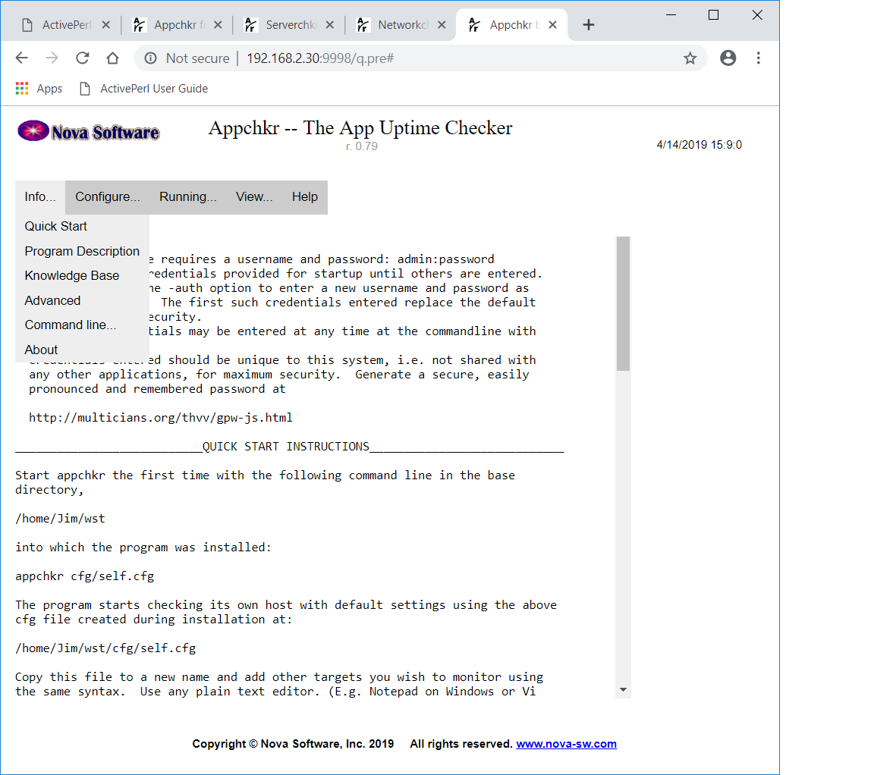Open the Configure... menu
Image resolution: width=874 pixels, height=775 pixels.
(108, 196)
